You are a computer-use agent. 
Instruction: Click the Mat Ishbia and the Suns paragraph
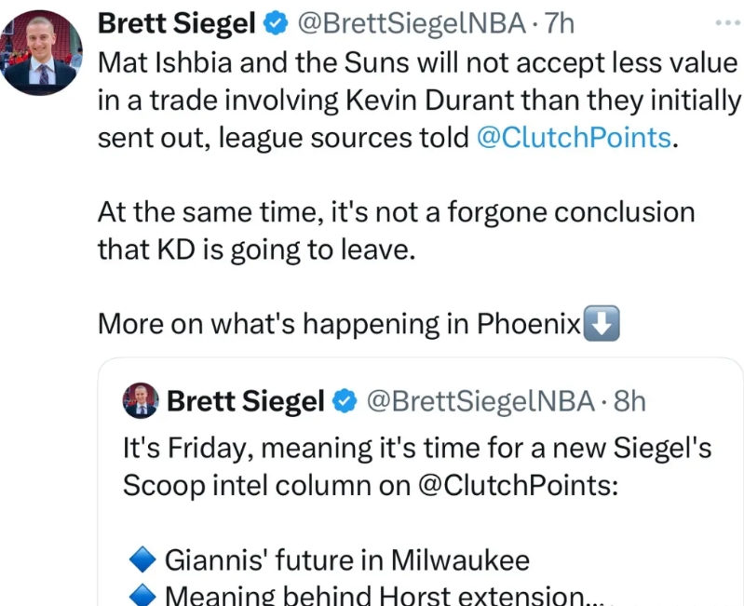pos(419,101)
